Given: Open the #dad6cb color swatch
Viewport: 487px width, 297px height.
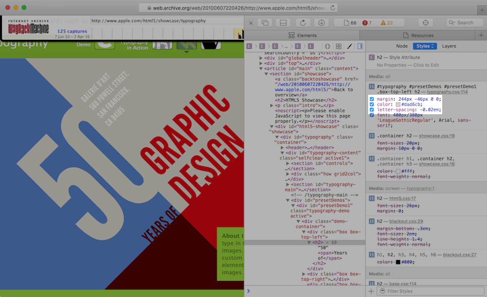Looking at the screenshot, I should point(398,105).
